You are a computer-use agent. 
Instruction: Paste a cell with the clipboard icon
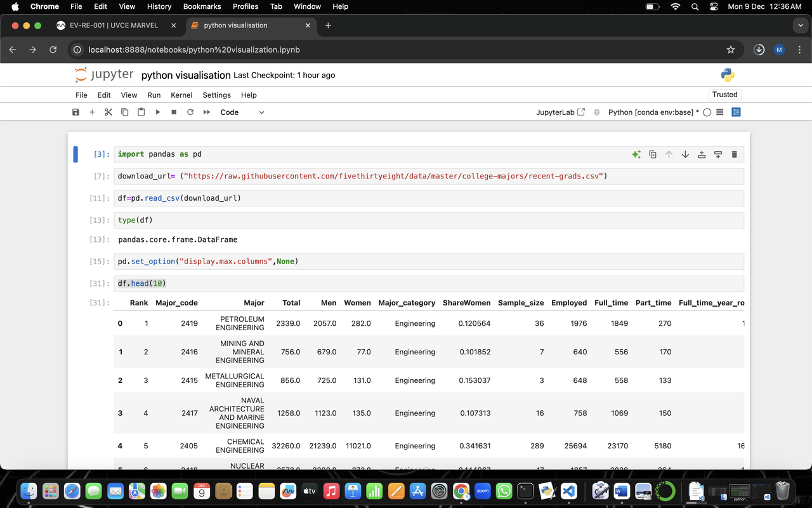(141, 112)
